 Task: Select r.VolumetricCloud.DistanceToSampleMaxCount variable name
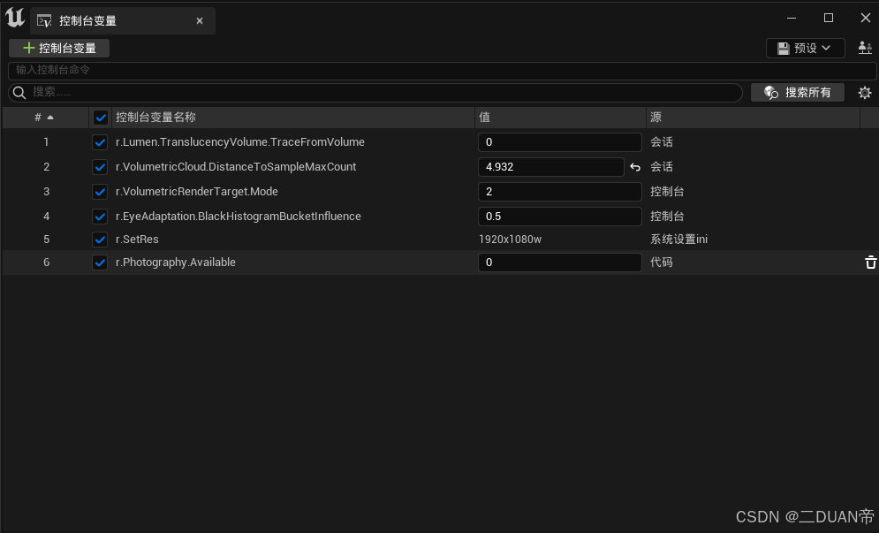pos(236,167)
